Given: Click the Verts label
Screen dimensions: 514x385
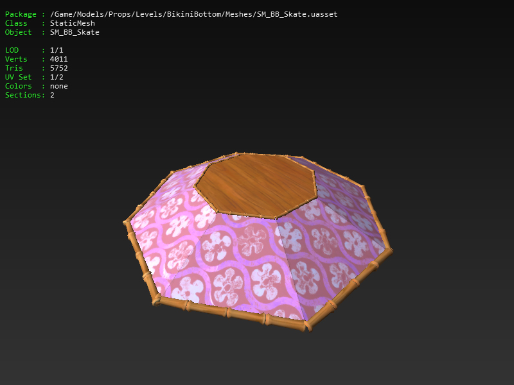Looking at the screenshot, I should tap(16, 59).
